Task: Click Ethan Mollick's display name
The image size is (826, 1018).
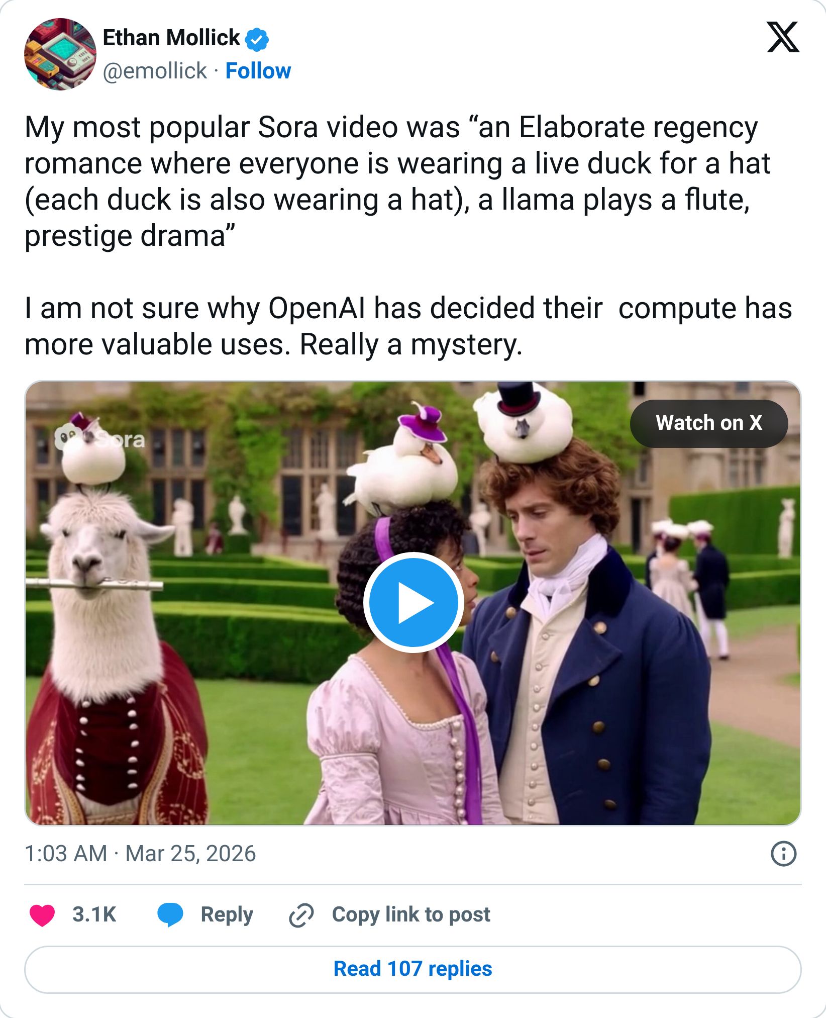Action: (171, 36)
